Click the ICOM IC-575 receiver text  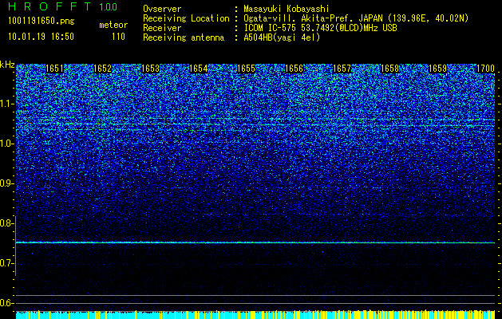click(x=320, y=28)
